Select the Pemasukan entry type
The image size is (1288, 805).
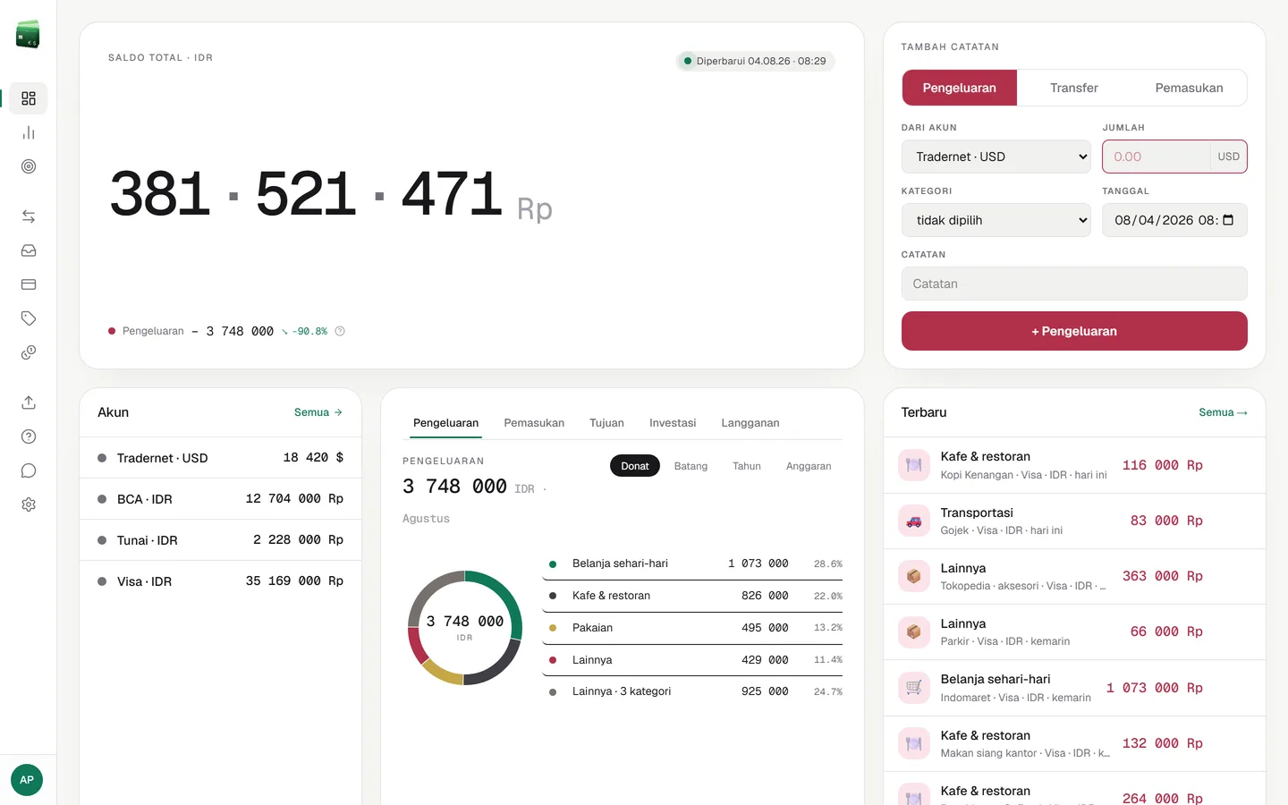1189,88
